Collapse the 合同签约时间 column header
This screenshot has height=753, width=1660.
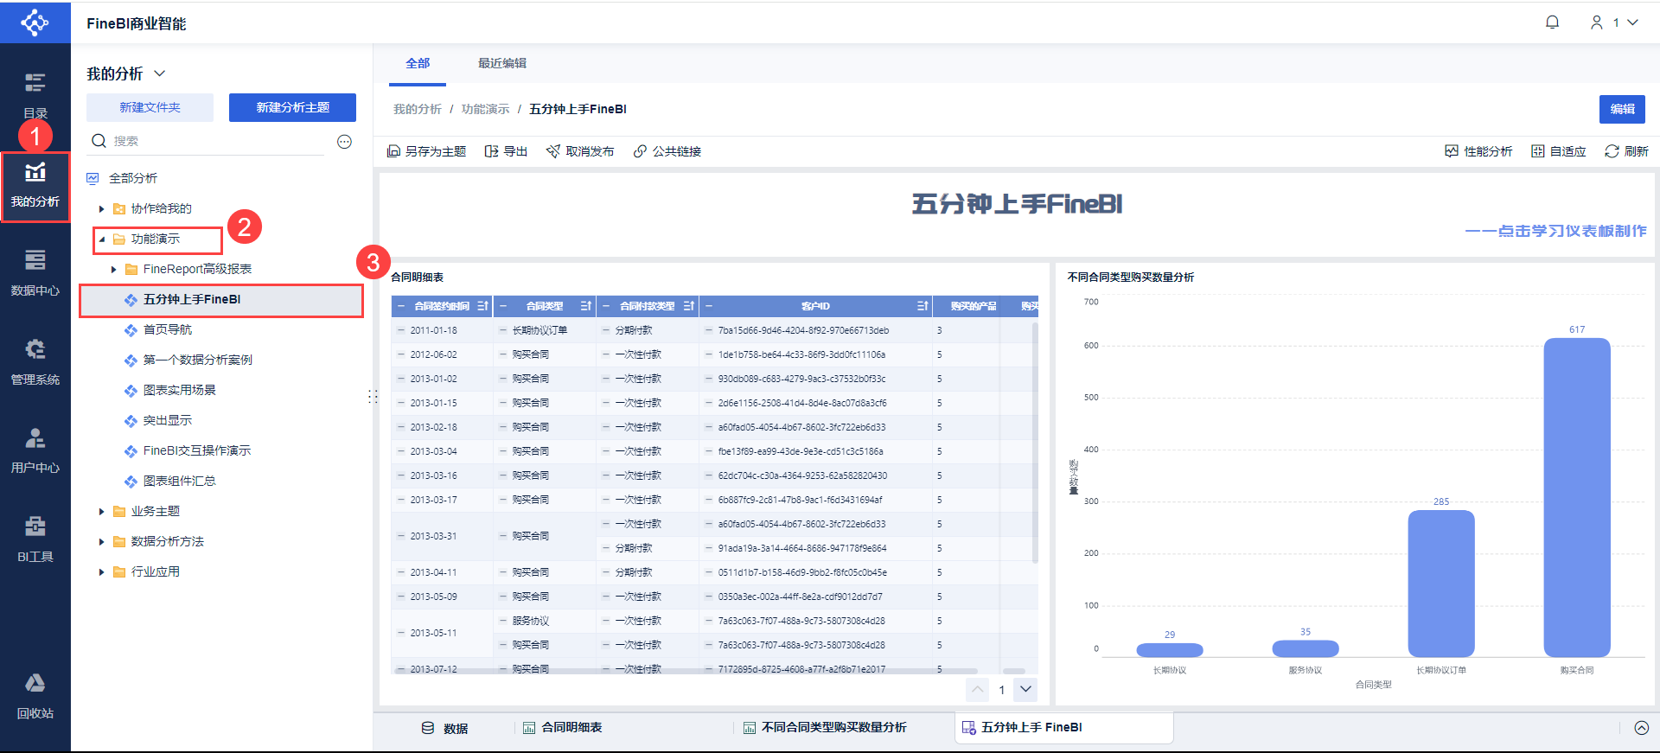pos(401,306)
